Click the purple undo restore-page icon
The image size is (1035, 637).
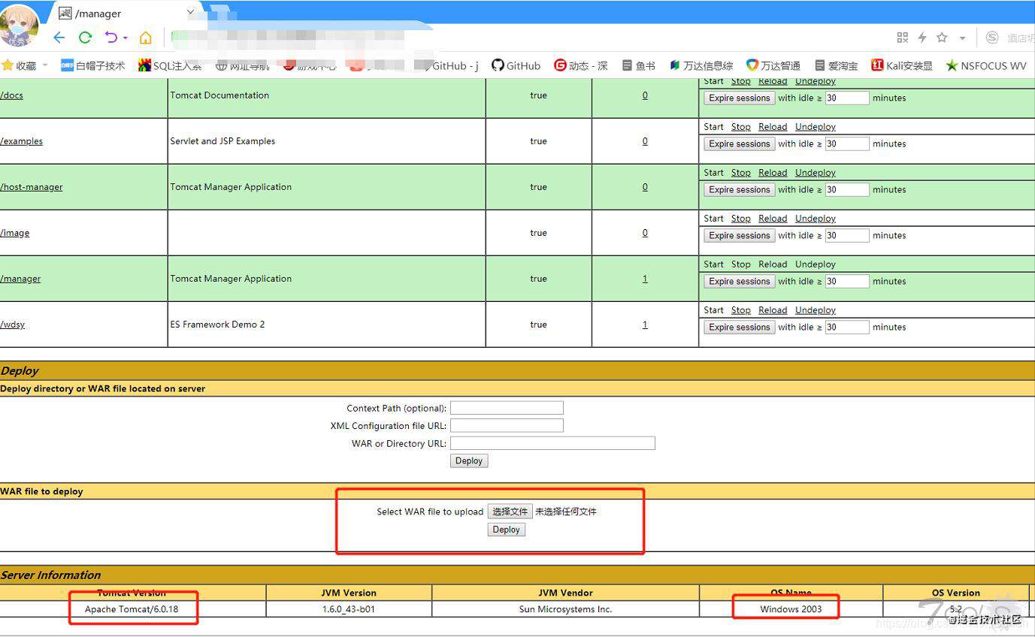click(x=111, y=38)
